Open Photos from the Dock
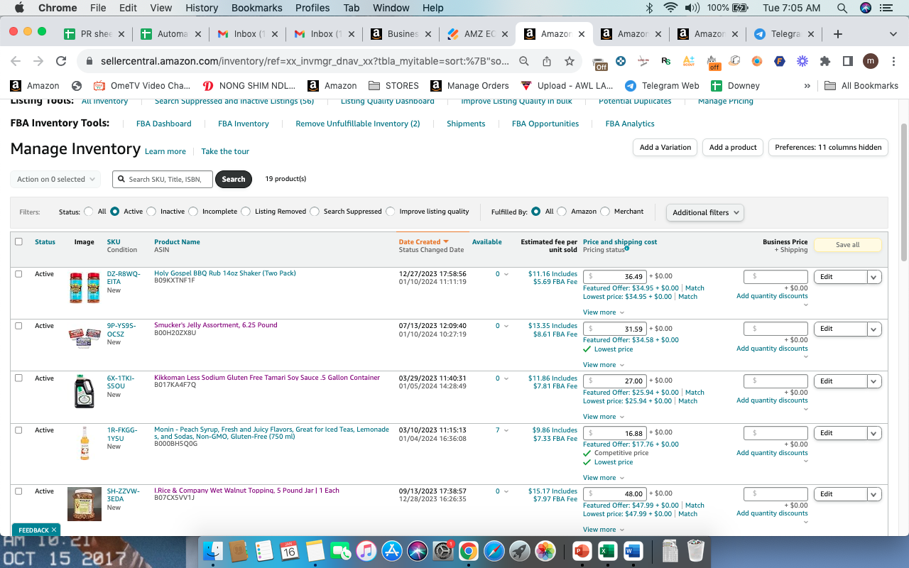Screen dimensions: 909x568 point(545,550)
